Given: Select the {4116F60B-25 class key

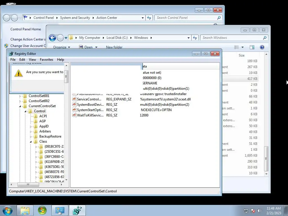Looking at the screenshot, I should coord(54,162).
